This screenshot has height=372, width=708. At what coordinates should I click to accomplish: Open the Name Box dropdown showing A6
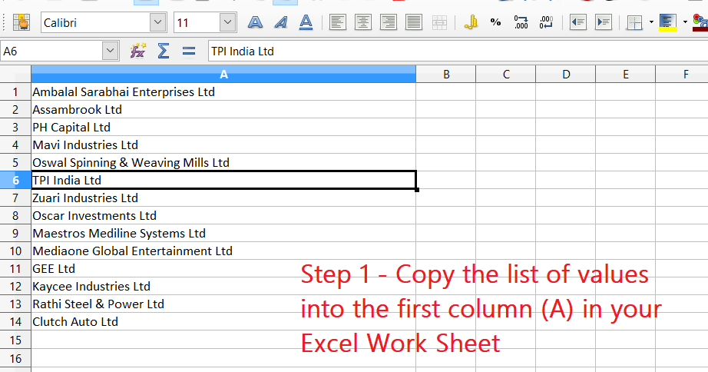click(111, 51)
